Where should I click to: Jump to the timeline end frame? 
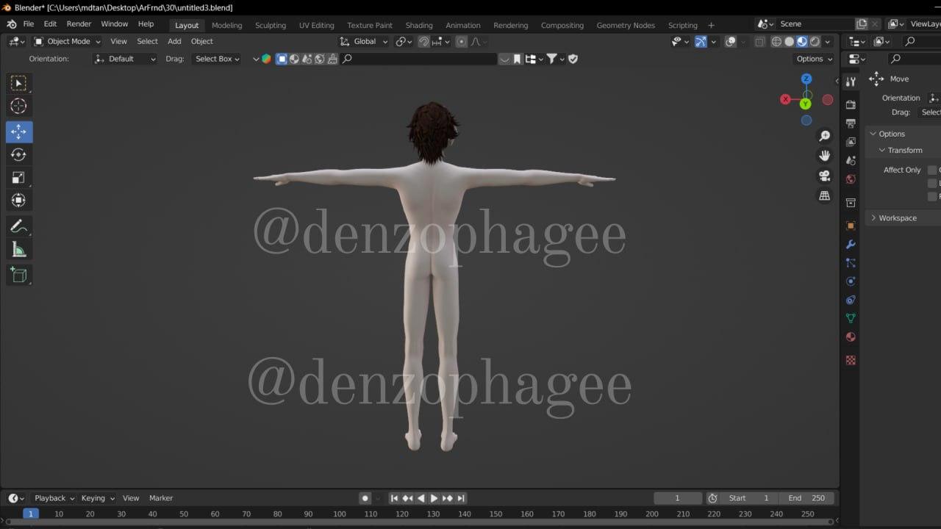click(x=461, y=498)
